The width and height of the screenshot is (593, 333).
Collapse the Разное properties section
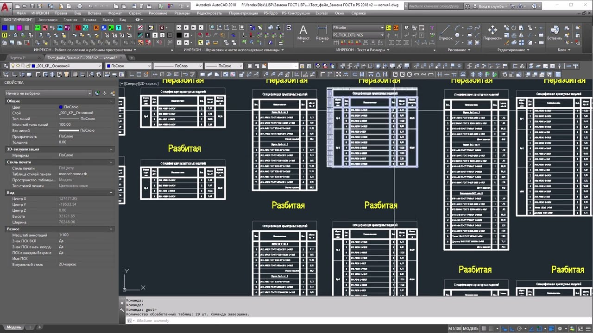pyautogui.click(x=111, y=229)
